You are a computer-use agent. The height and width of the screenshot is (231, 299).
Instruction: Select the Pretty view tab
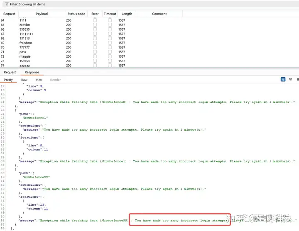8,80
